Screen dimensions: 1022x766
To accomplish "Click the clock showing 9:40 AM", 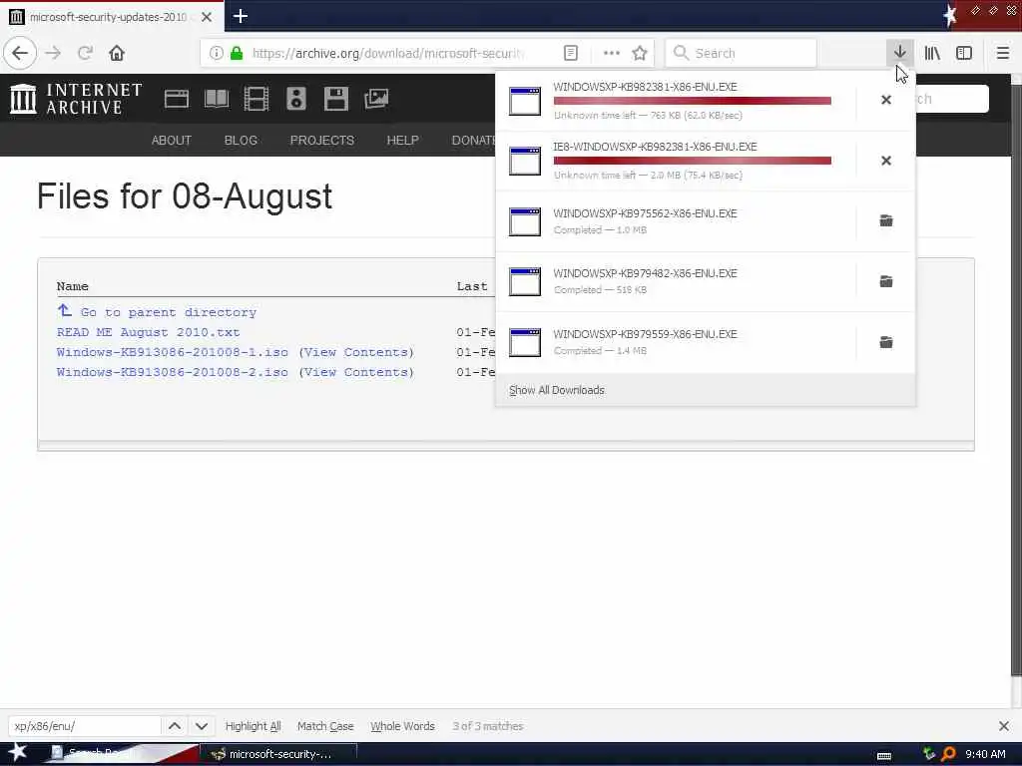I will (x=985, y=754).
